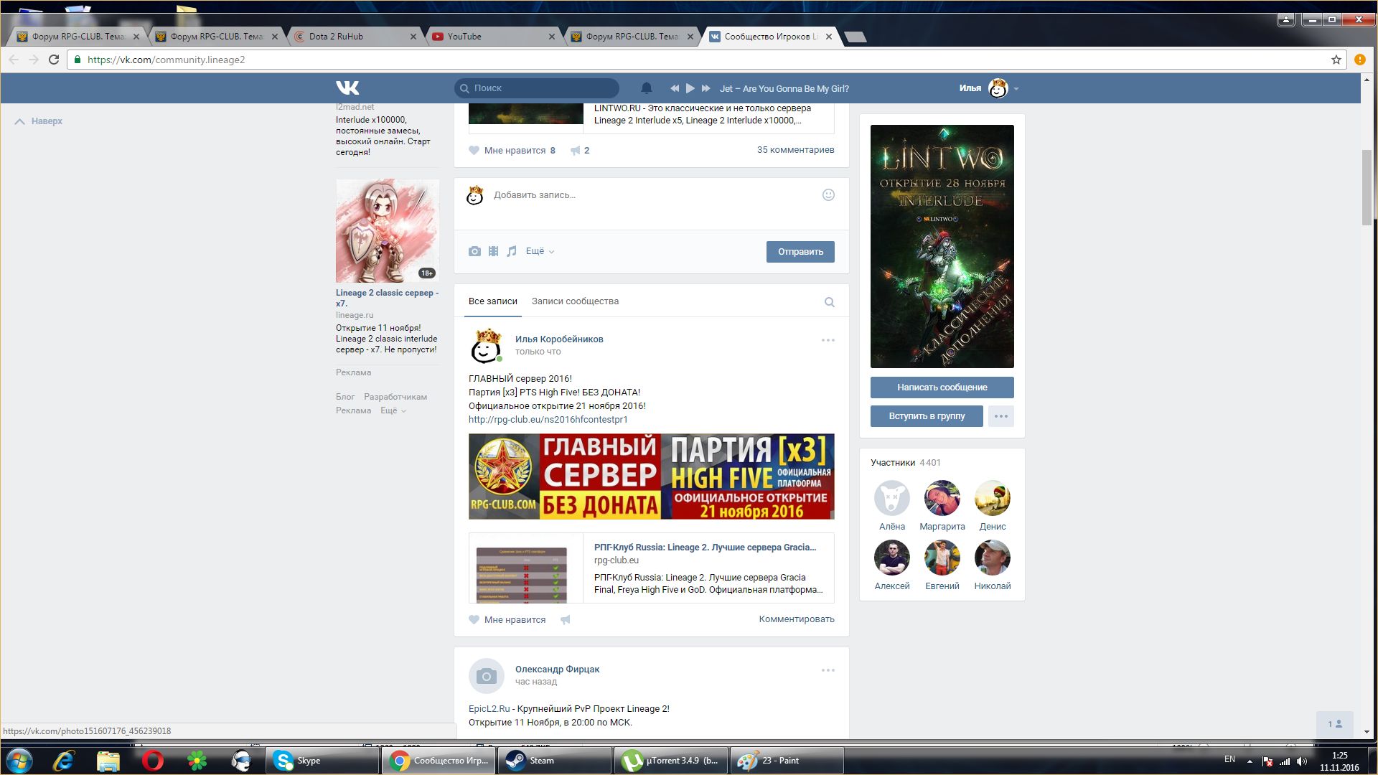This screenshot has height=775, width=1378.
Task: Like the LINTWO.RU post with 8 likes
Action: 512,151
